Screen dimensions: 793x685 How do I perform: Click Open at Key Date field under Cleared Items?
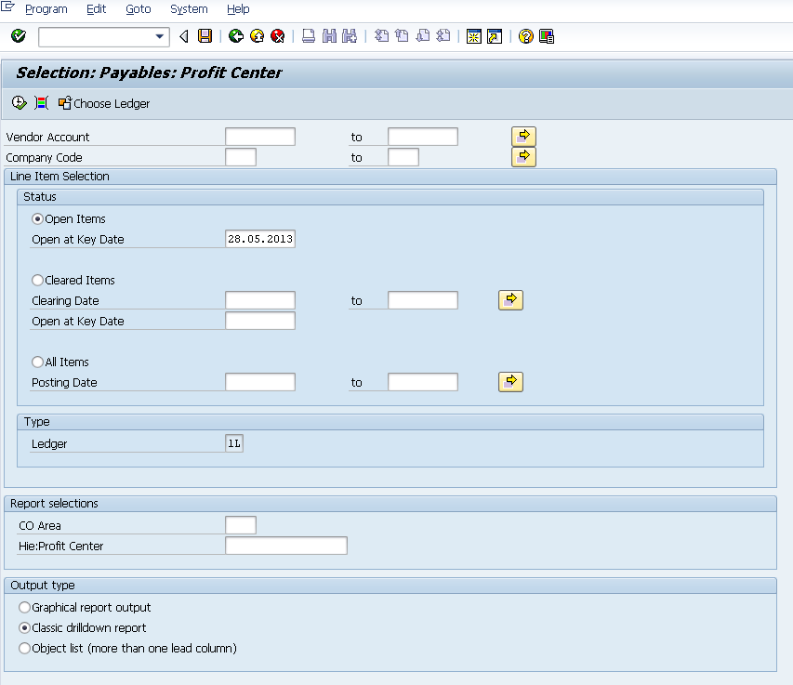(260, 321)
